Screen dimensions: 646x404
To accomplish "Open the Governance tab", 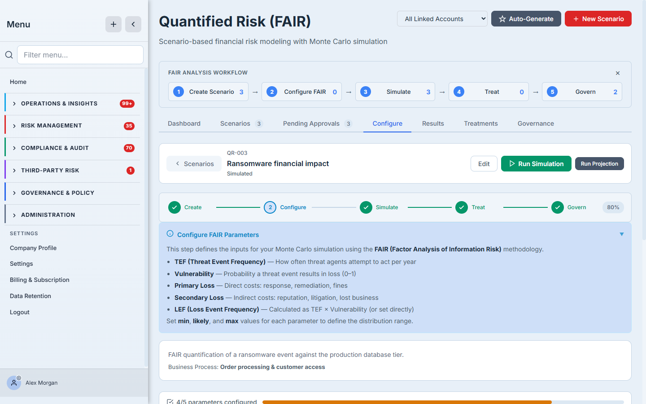I will [536, 123].
